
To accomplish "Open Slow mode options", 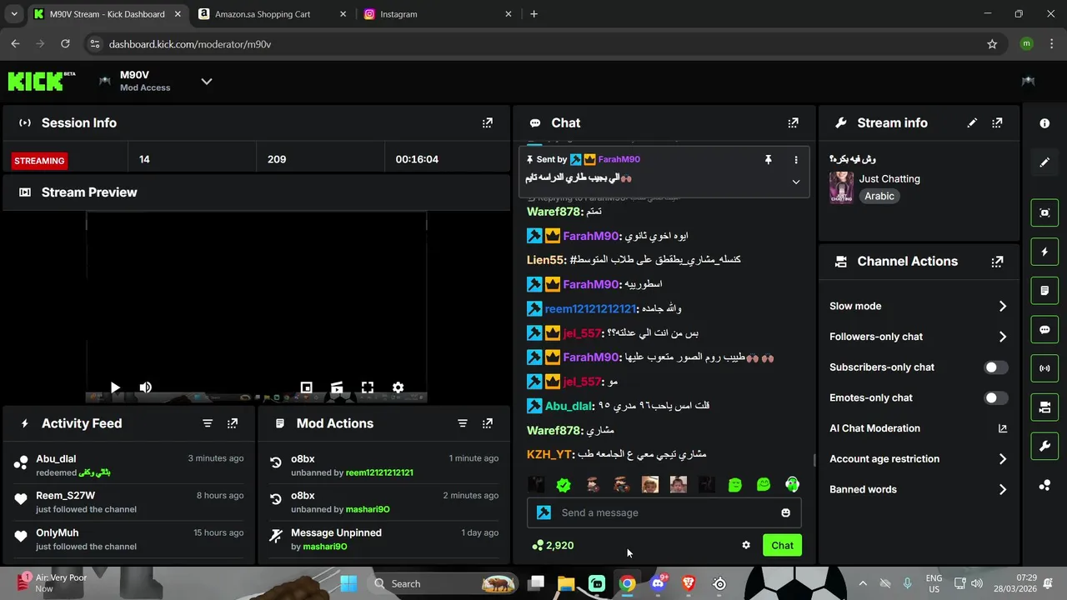I will (919, 306).
